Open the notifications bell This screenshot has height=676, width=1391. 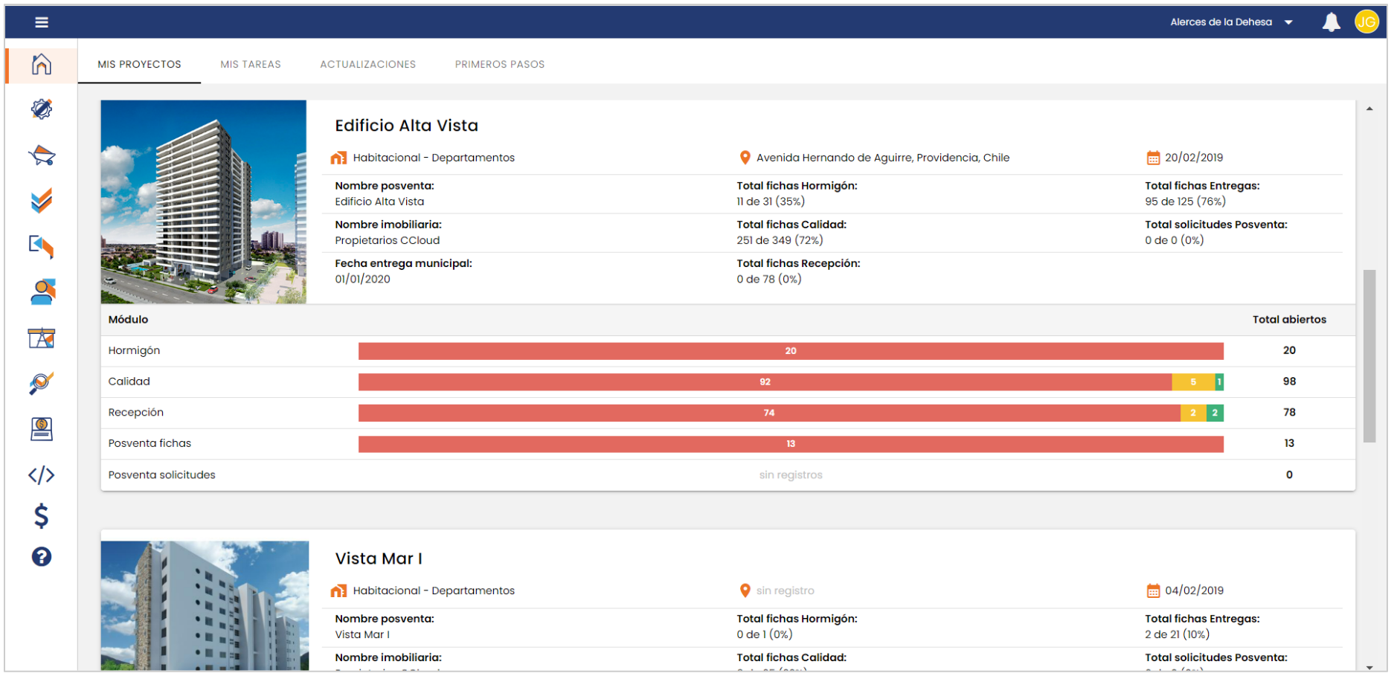click(1331, 22)
